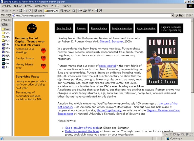Screen dimensions: 194x141
Task: Follow the Simon & Schuster link
Action: pos(111,41)
